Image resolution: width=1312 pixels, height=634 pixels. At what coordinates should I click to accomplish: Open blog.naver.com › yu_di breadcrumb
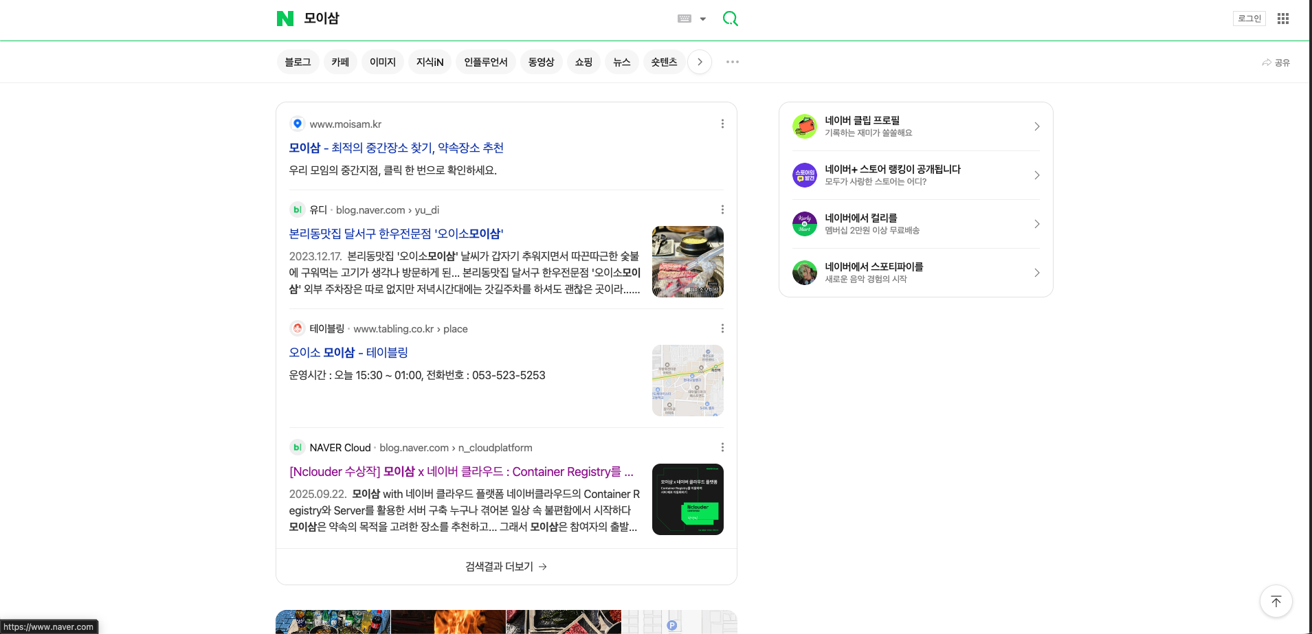pyautogui.click(x=387, y=210)
